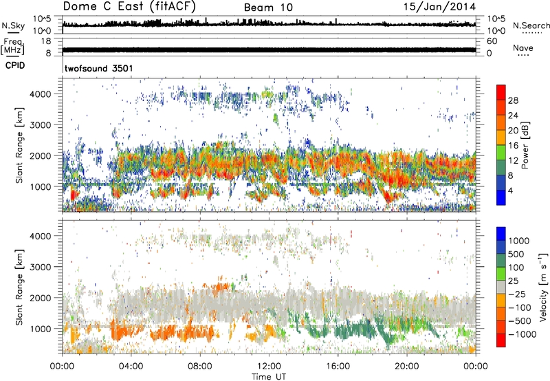Click the '16:00' time tick label
Screen dimensions: 550x381
coord(338,367)
